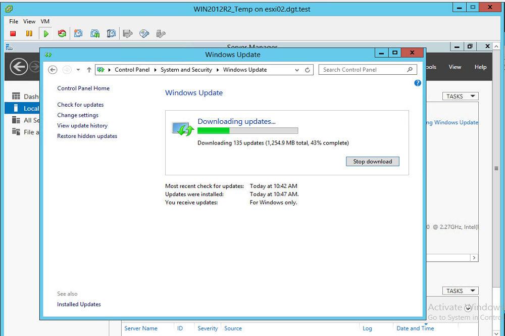Click the download progress bar
This screenshot has width=505, height=336.
pos(247,130)
